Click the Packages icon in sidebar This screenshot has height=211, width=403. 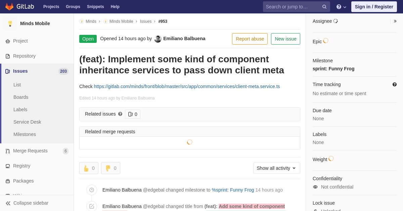(8, 181)
